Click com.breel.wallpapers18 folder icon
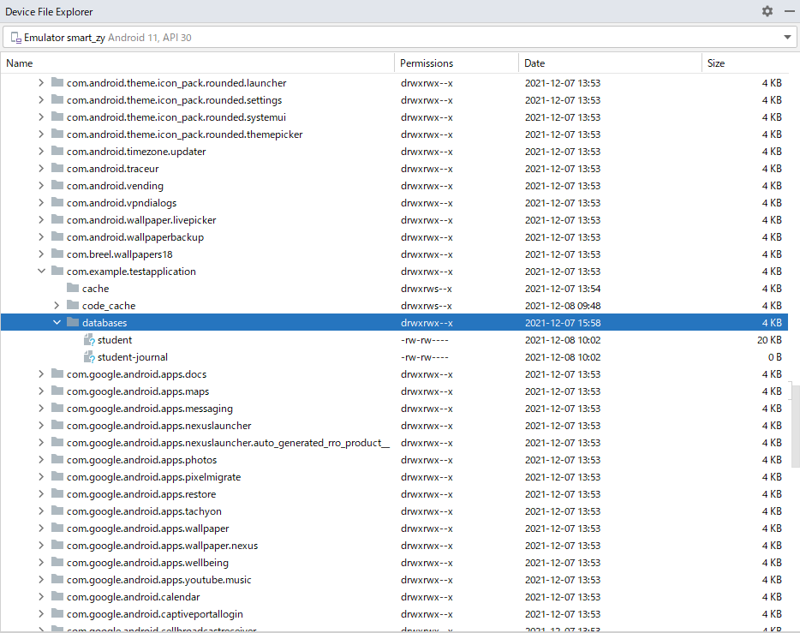800x633 pixels. coord(57,254)
